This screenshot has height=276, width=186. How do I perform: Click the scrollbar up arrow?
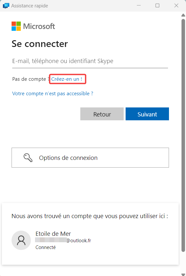coord(183,15)
